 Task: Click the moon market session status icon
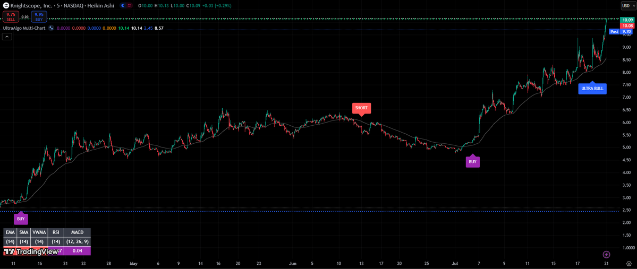tap(122, 5)
